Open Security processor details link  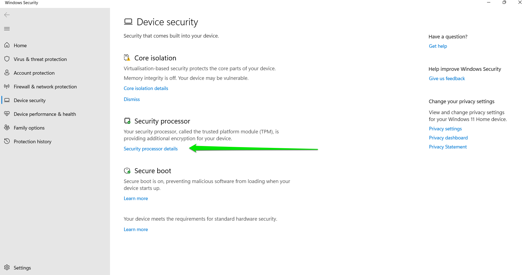click(151, 149)
